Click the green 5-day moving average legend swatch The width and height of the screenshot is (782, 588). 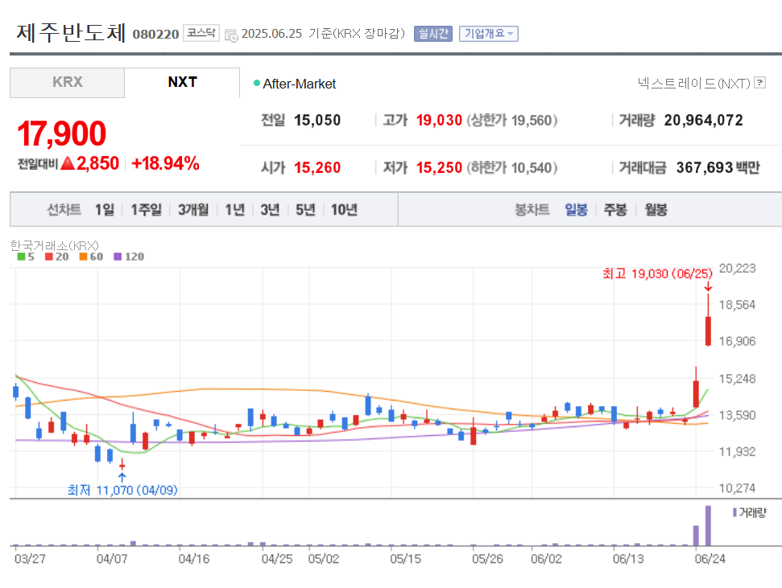21,257
